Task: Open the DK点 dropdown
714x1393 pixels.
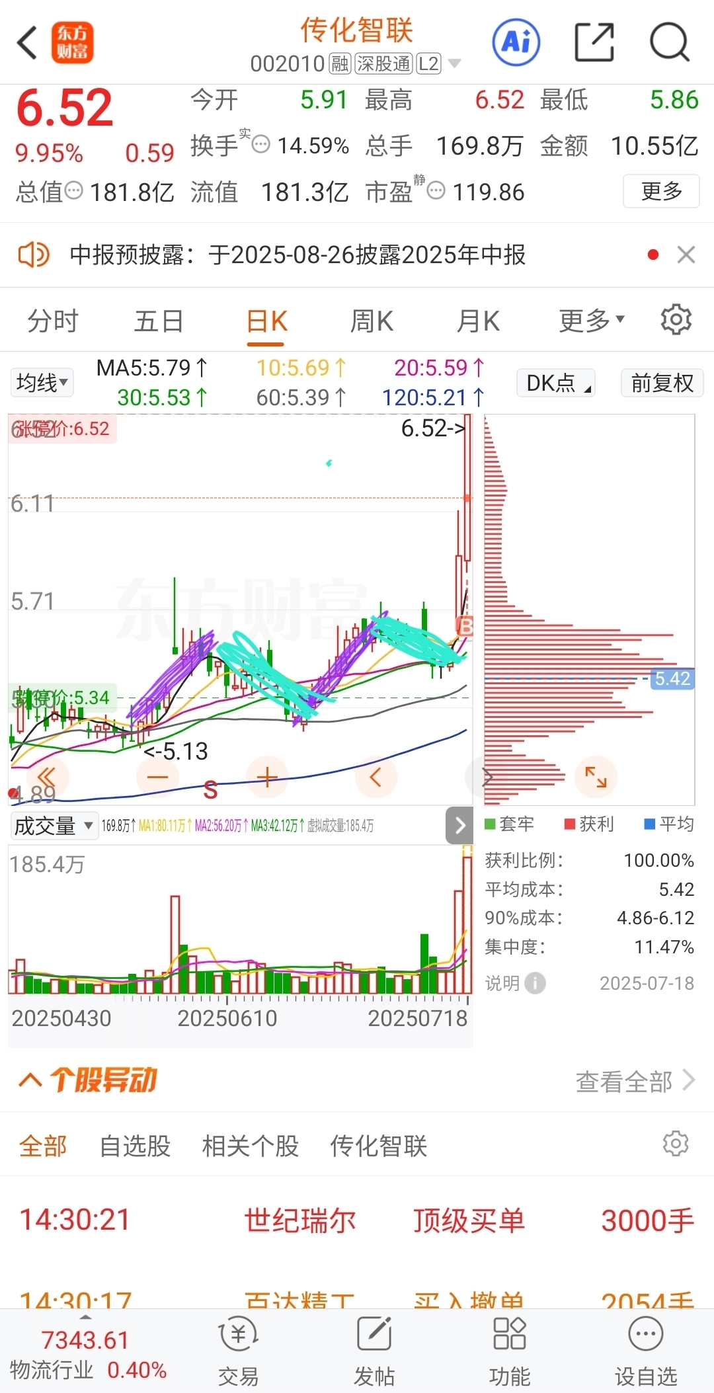Action: (555, 383)
